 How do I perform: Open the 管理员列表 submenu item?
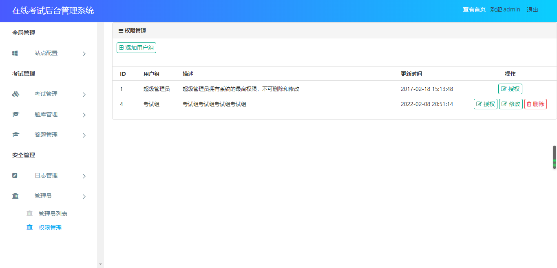tap(53, 214)
